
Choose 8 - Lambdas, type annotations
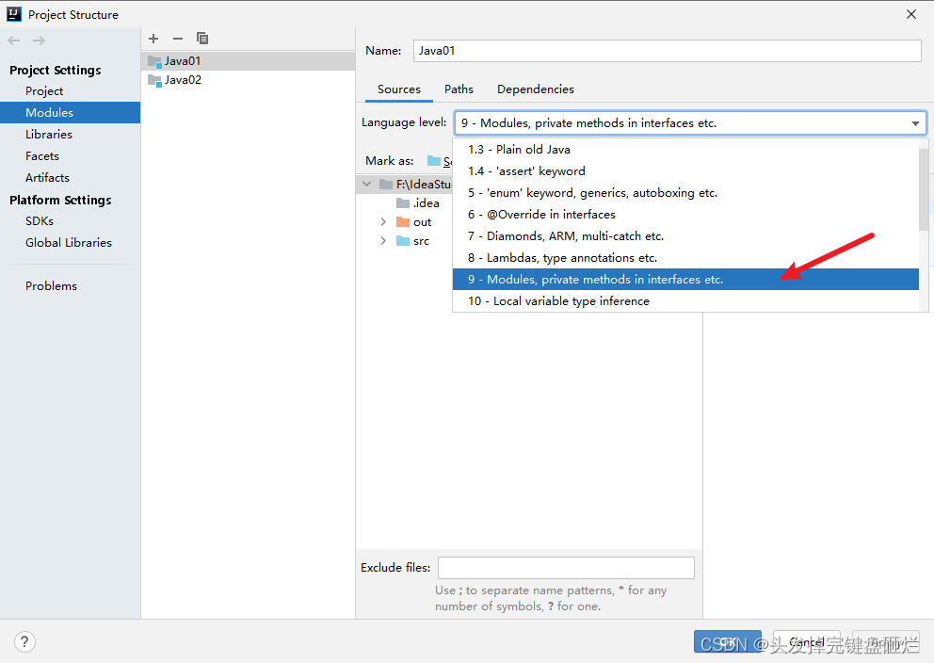coord(685,258)
